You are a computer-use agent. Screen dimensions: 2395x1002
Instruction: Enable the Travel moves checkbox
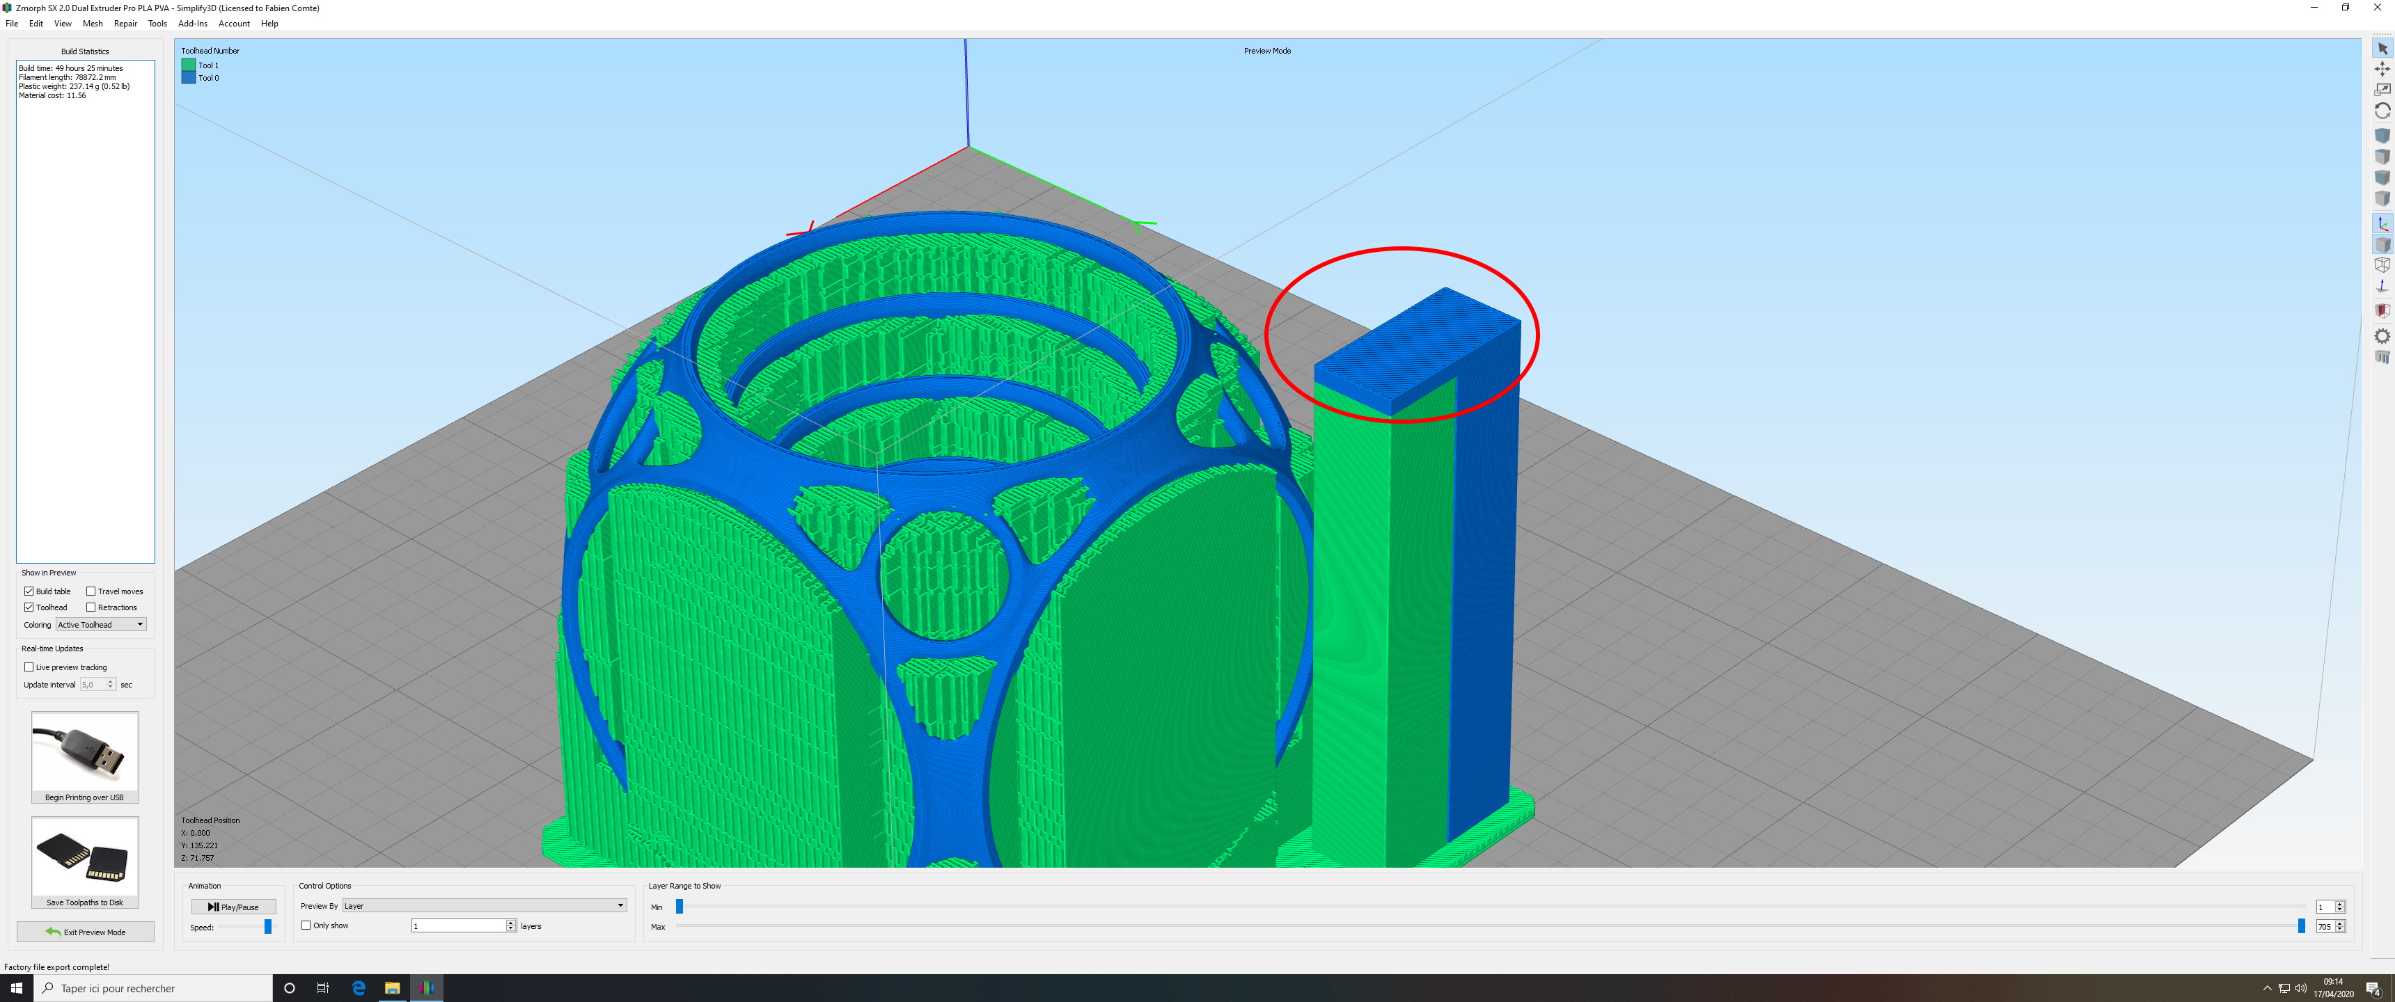[91, 591]
